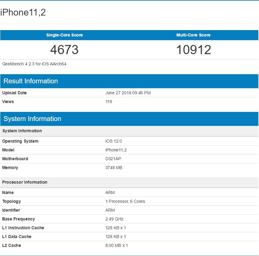Click the single-core value 4673
The image size is (259, 256).
pyautogui.click(x=64, y=50)
